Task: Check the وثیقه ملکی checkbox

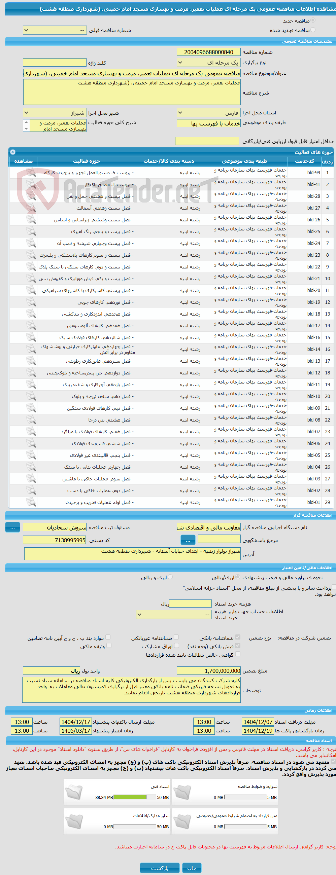Action: [109, 645]
